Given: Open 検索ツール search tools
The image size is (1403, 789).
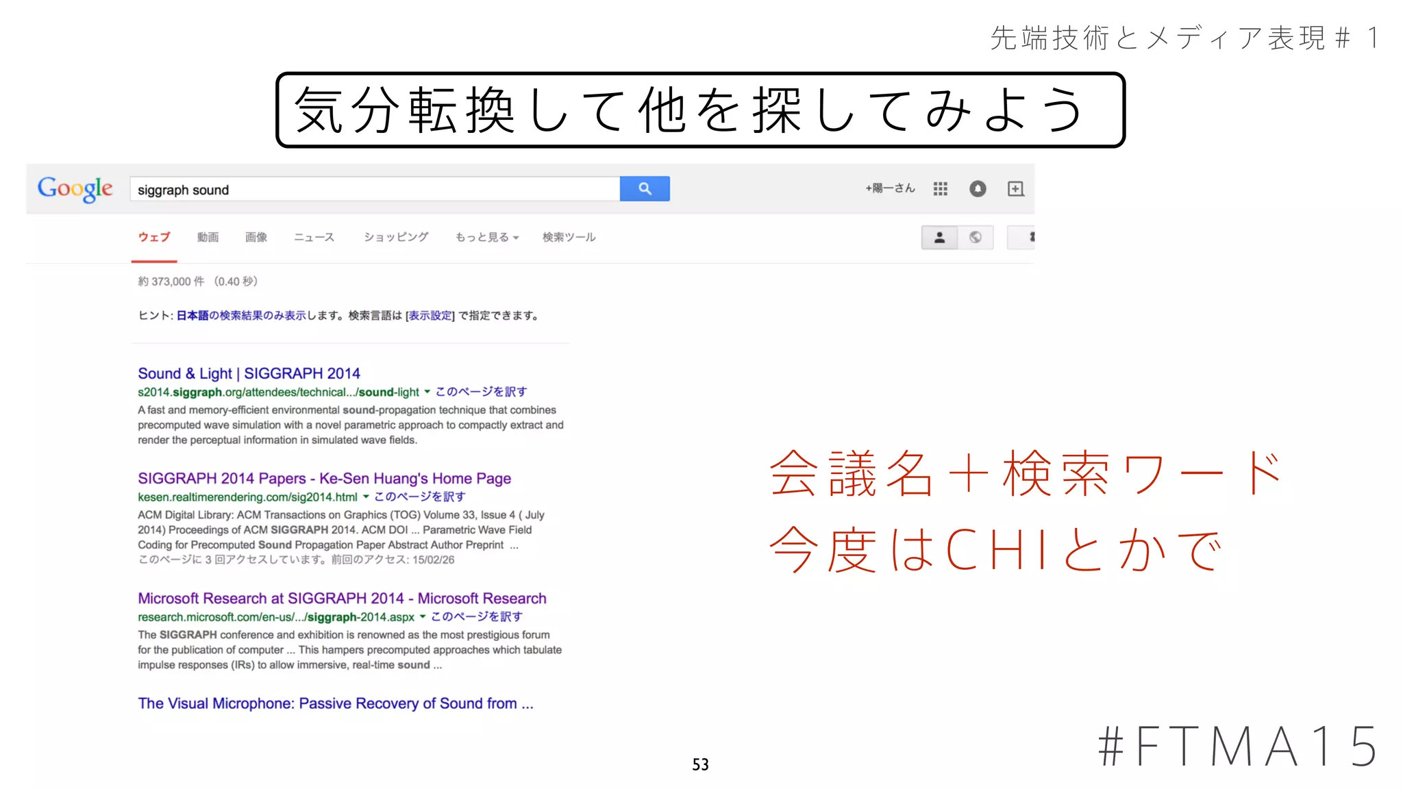Looking at the screenshot, I should point(569,237).
